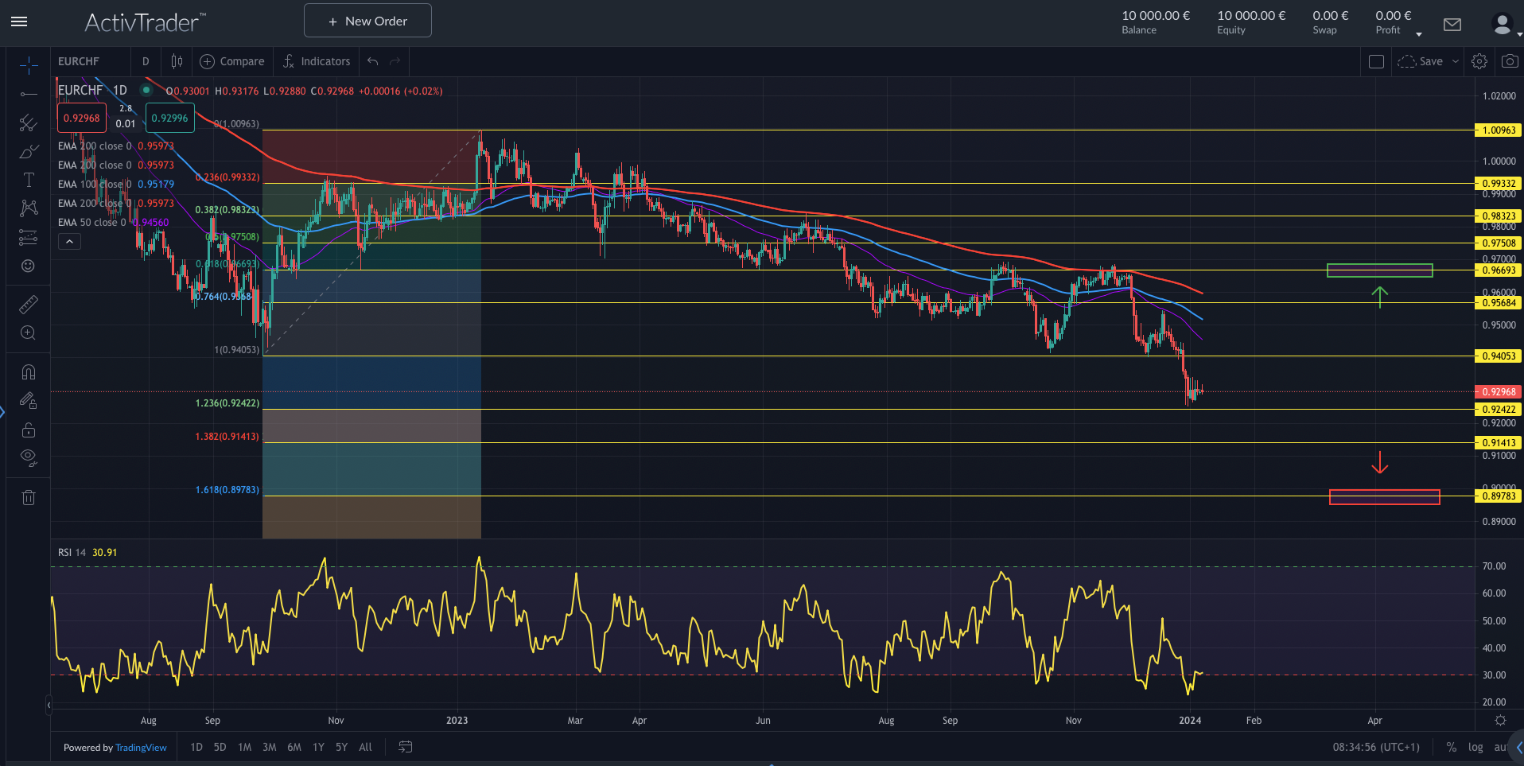Screen dimensions: 1524x766
Task: Open the Save layout dropdown chevron
Action: click(x=1456, y=61)
